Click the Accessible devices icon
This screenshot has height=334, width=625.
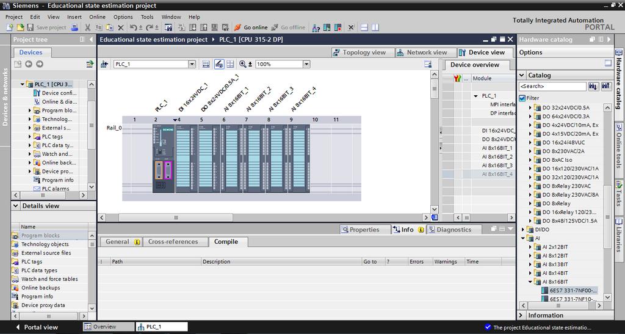click(316, 27)
